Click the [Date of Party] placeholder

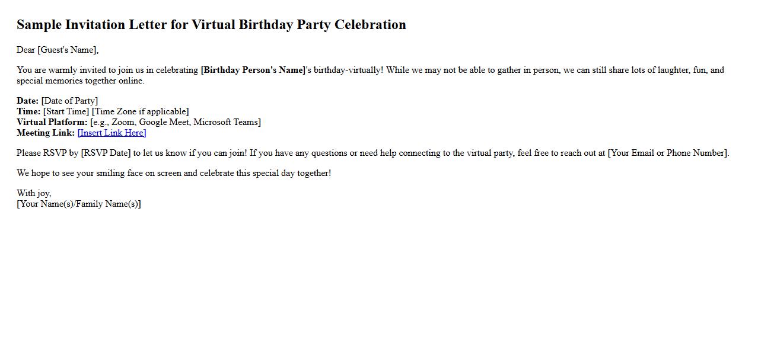(x=69, y=101)
